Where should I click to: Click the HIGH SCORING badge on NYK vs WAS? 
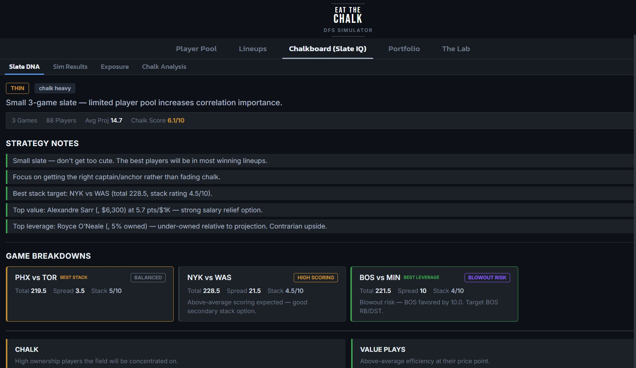(315, 277)
